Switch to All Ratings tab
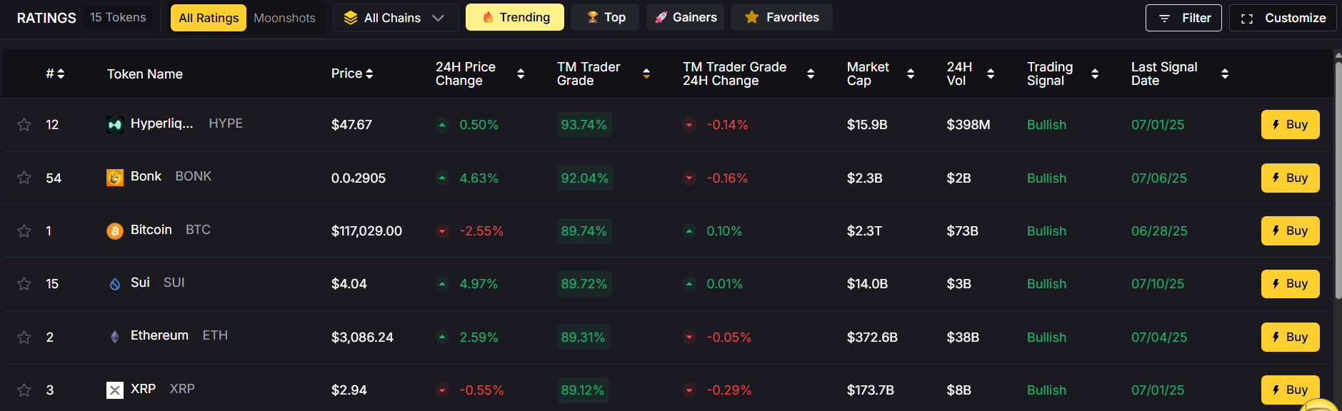Viewport: 1342px width, 411px height. [209, 18]
